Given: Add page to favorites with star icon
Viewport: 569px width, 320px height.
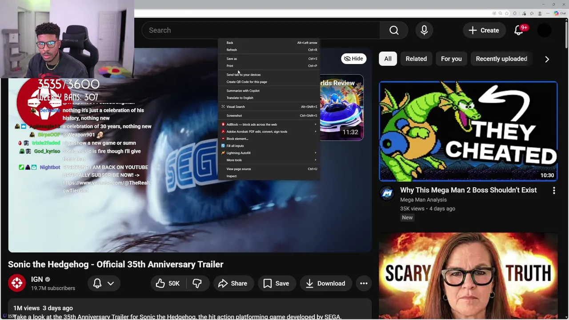Looking at the screenshot, I should [507, 13].
